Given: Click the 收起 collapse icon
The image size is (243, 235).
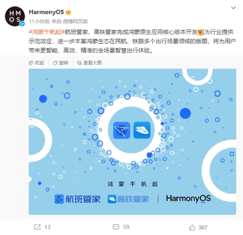Looking at the screenshot, I should tap(31, 63).
